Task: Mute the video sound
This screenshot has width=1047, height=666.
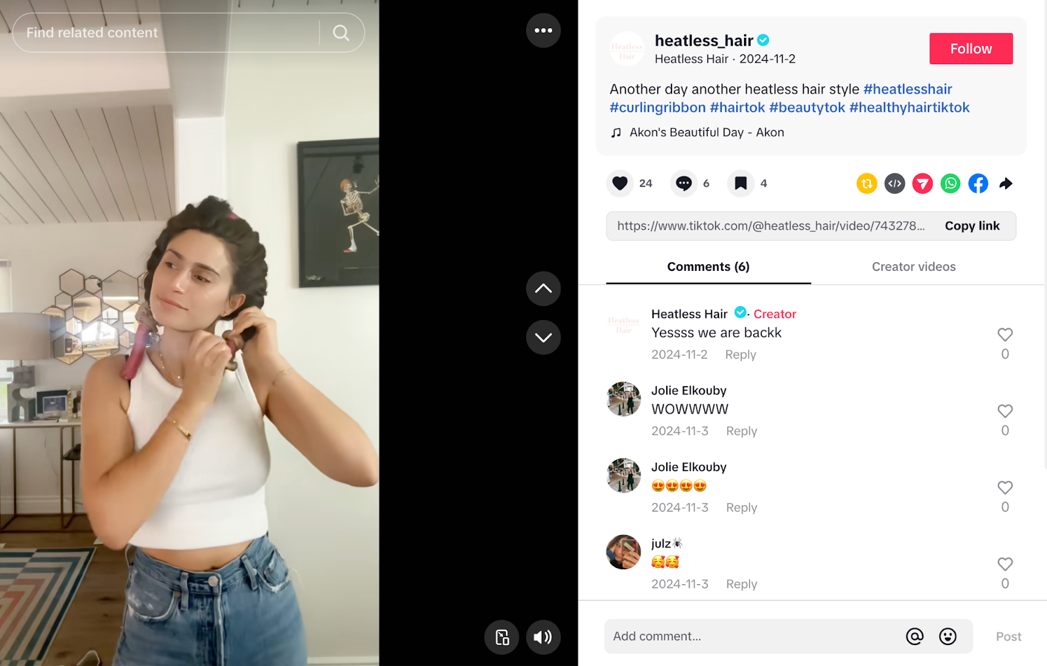Action: [x=543, y=637]
